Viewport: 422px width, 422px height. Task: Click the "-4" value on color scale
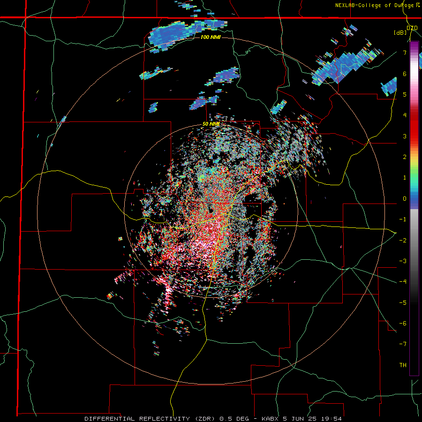coord(403,282)
